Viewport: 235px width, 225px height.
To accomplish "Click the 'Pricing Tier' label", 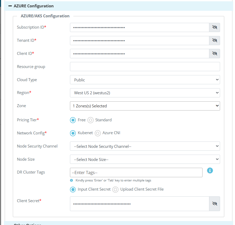I will pyautogui.click(x=28, y=120).
